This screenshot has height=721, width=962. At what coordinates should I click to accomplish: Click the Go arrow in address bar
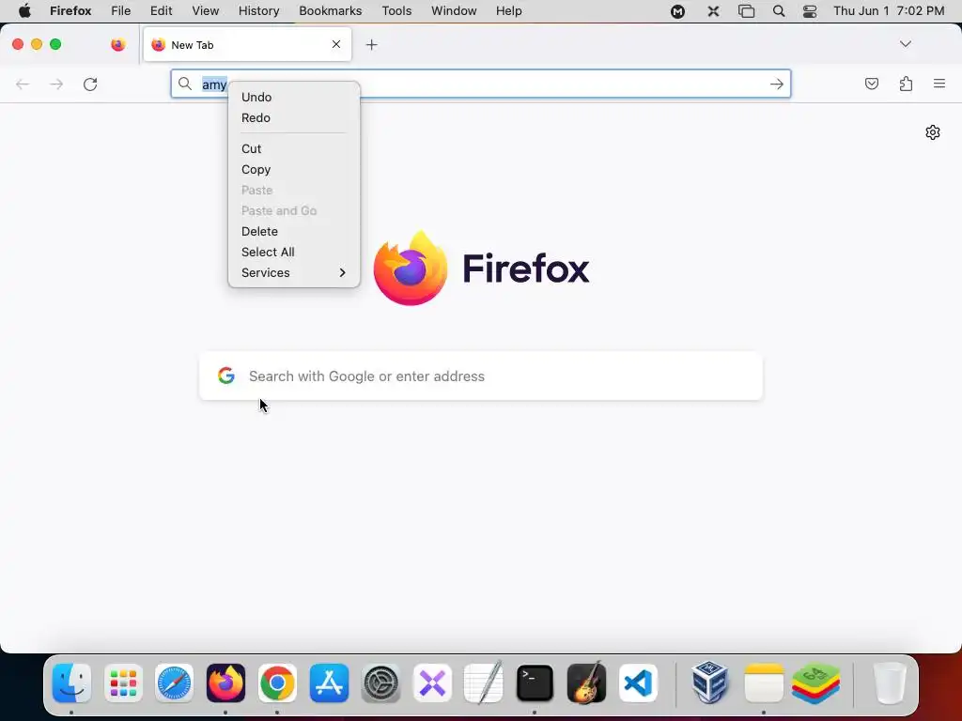coord(777,84)
